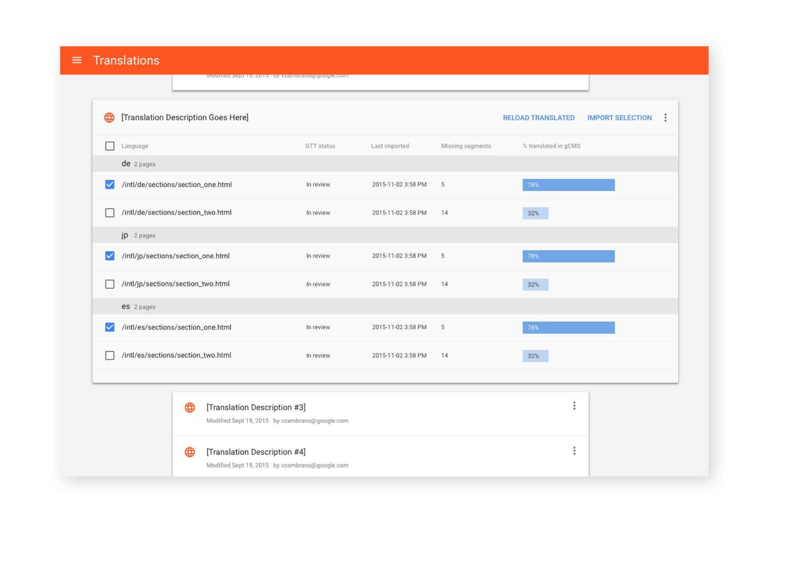Check the /intl/jp/sections/section_two.html checkbox
Viewport: 788px width, 561px height.
pos(109,284)
